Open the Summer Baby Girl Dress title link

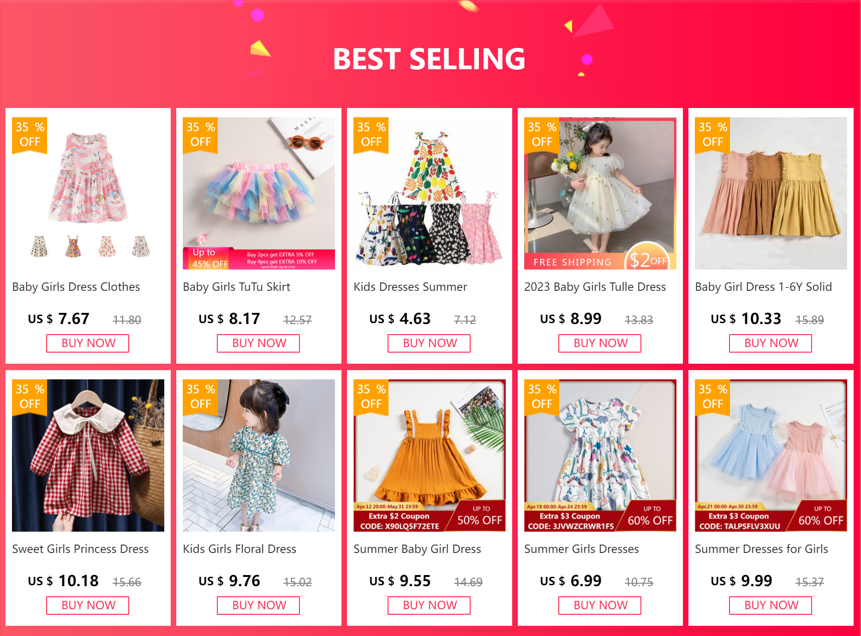[417, 549]
